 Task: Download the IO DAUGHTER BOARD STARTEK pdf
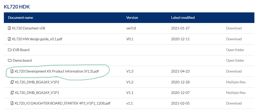tap(234, 103)
